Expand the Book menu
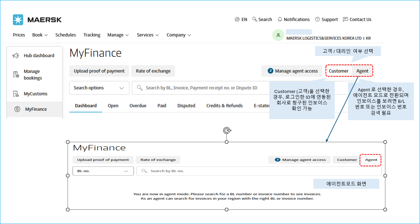Screen dimensions: 420x224 click(x=40, y=35)
